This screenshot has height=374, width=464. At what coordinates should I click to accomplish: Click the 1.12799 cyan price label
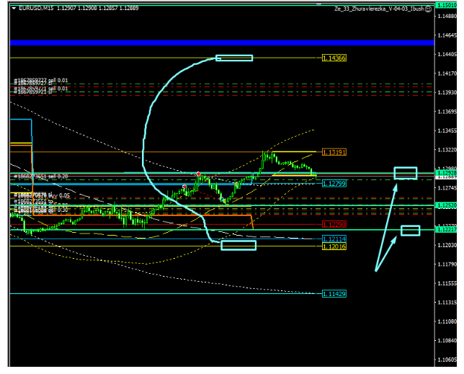point(334,184)
